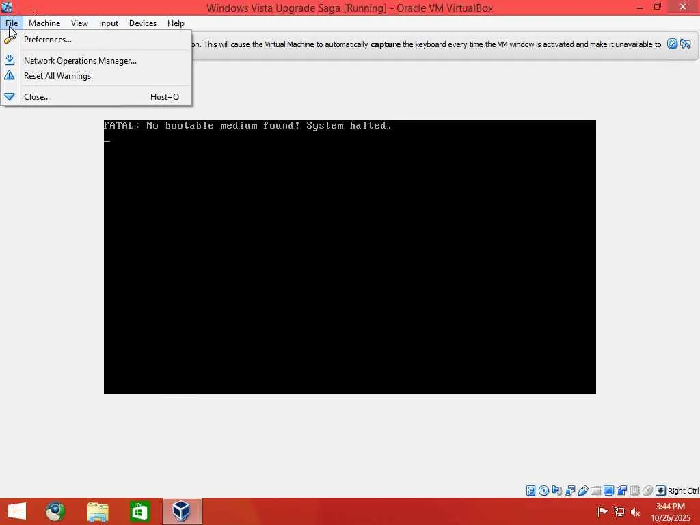Click the clock showing 3:44 PM

click(670, 507)
